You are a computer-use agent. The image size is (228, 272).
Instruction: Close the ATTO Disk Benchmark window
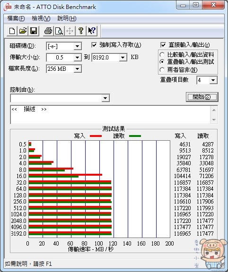tap(213, 5)
